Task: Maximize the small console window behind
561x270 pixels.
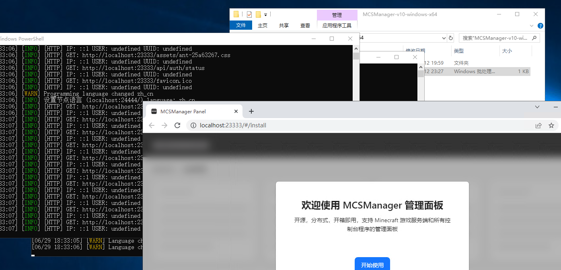Action: (x=397, y=57)
